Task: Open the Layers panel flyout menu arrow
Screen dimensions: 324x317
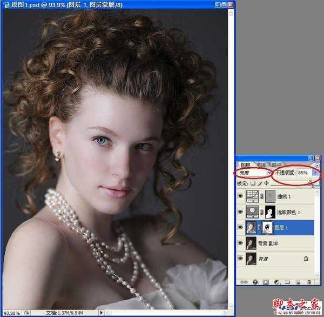Action: [317, 165]
